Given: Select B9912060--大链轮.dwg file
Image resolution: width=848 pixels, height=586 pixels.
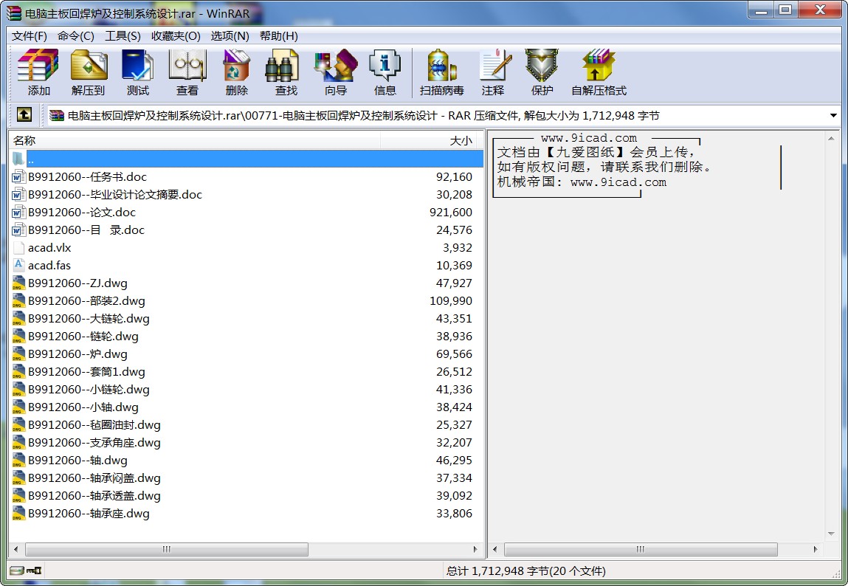Looking at the screenshot, I should pyautogui.click(x=89, y=319).
